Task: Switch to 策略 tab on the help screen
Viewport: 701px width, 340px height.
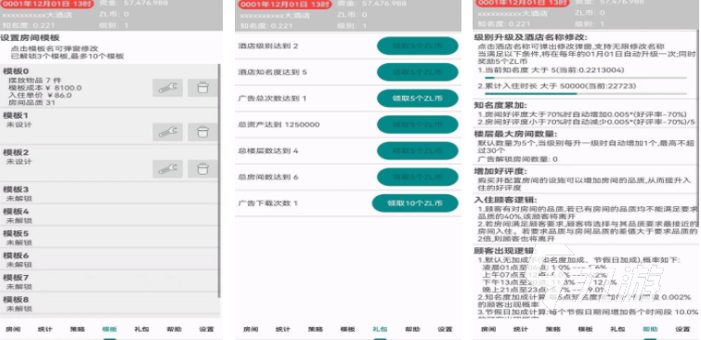Action: (x=553, y=329)
